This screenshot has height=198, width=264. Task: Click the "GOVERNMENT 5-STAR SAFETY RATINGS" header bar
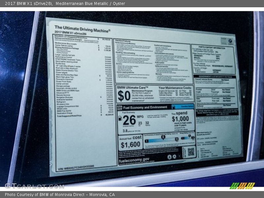click(x=215, y=77)
